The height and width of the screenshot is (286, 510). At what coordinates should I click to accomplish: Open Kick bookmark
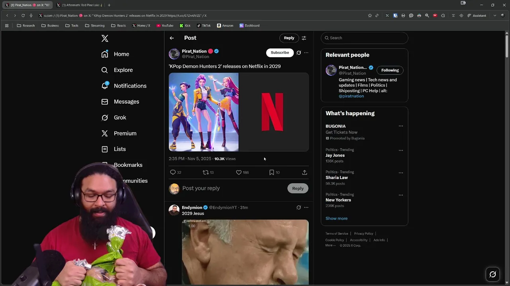coord(185,25)
